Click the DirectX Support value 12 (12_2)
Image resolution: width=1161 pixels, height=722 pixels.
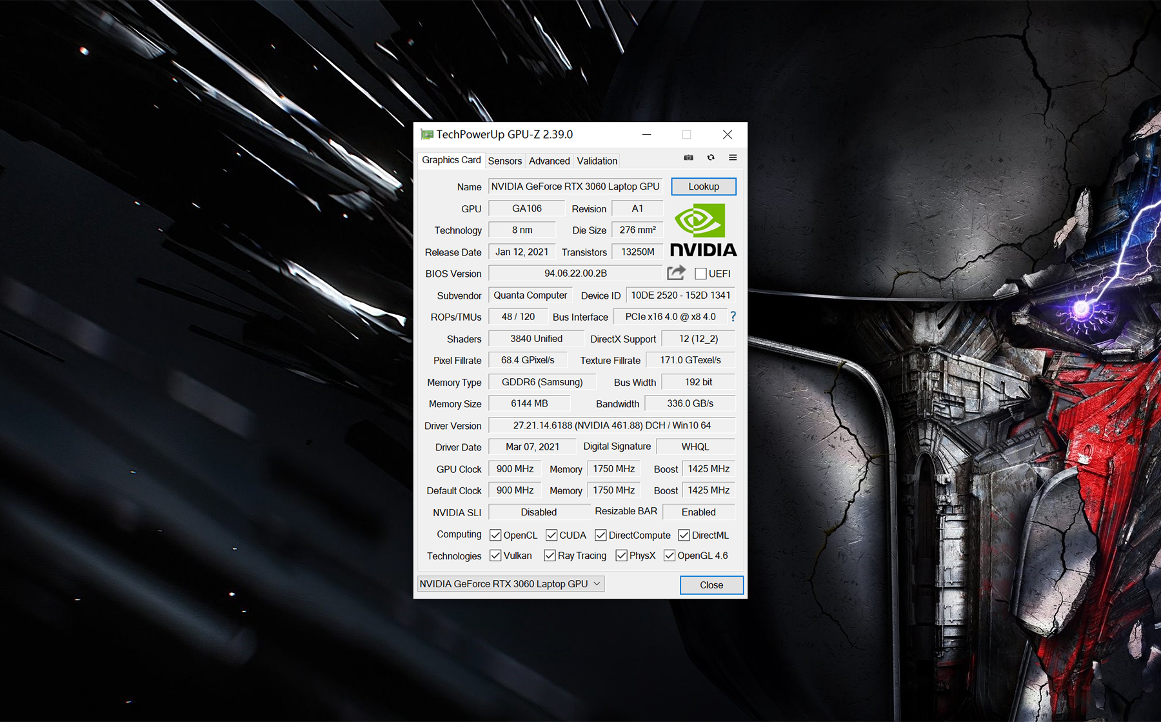click(698, 338)
